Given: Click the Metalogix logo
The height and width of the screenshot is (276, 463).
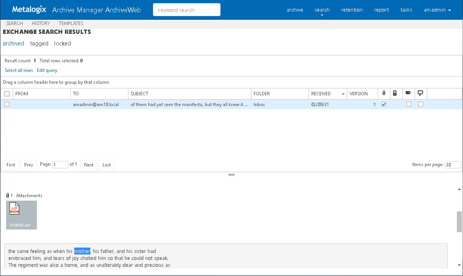Looking at the screenshot, I should (x=29, y=10).
